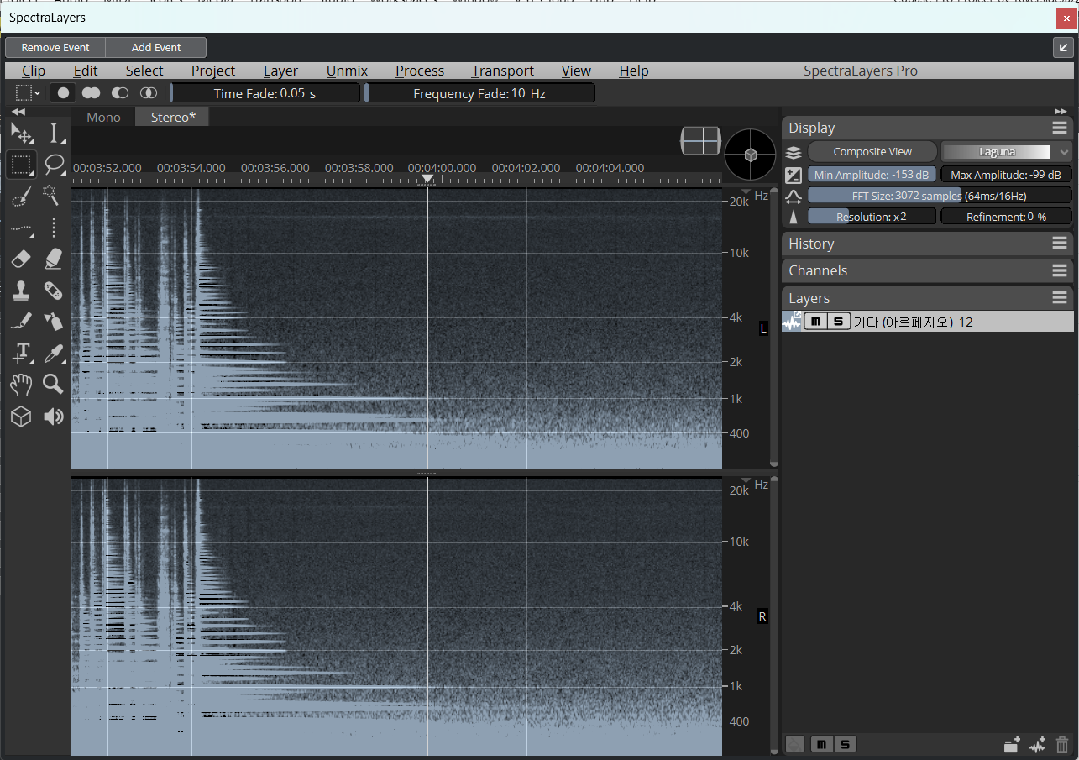Select the Eraser tool
This screenshot has height=760, width=1079.
click(21, 259)
